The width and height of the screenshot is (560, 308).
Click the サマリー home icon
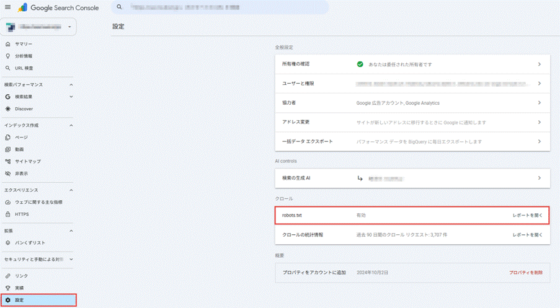point(8,44)
